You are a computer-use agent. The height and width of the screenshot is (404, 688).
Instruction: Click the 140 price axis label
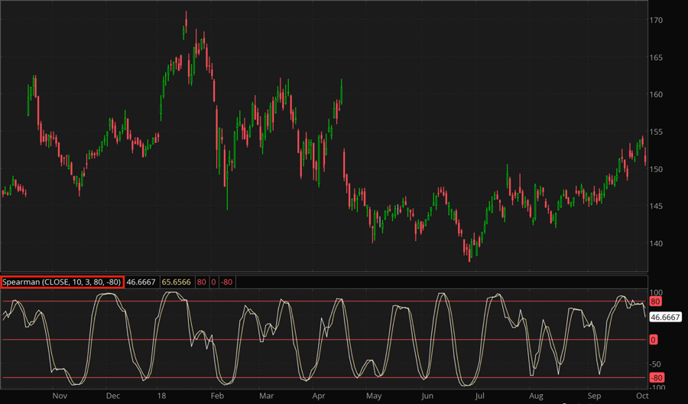656,244
